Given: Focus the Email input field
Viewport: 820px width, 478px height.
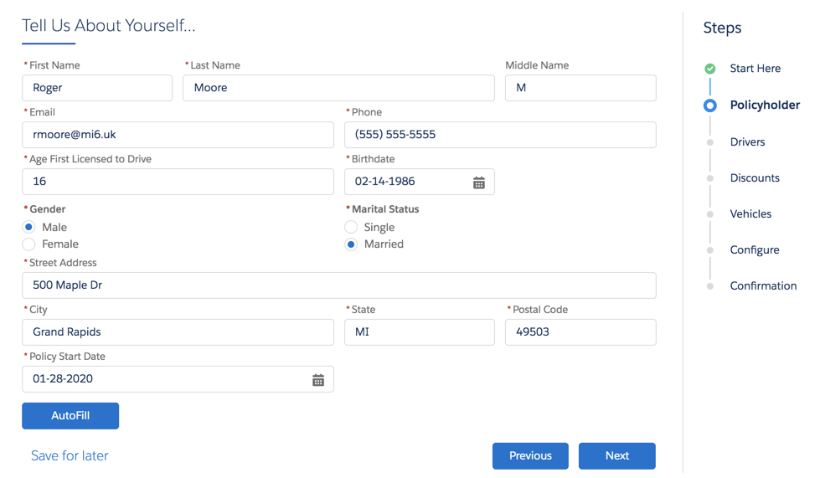Looking at the screenshot, I should [x=178, y=135].
